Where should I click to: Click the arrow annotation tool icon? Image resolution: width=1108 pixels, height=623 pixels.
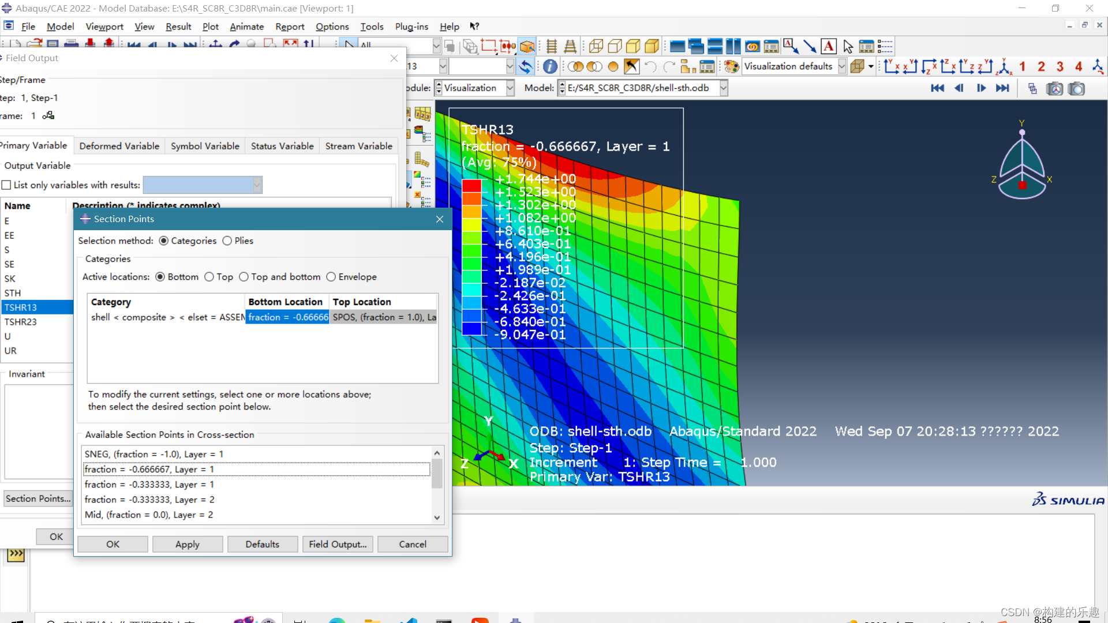coord(810,46)
